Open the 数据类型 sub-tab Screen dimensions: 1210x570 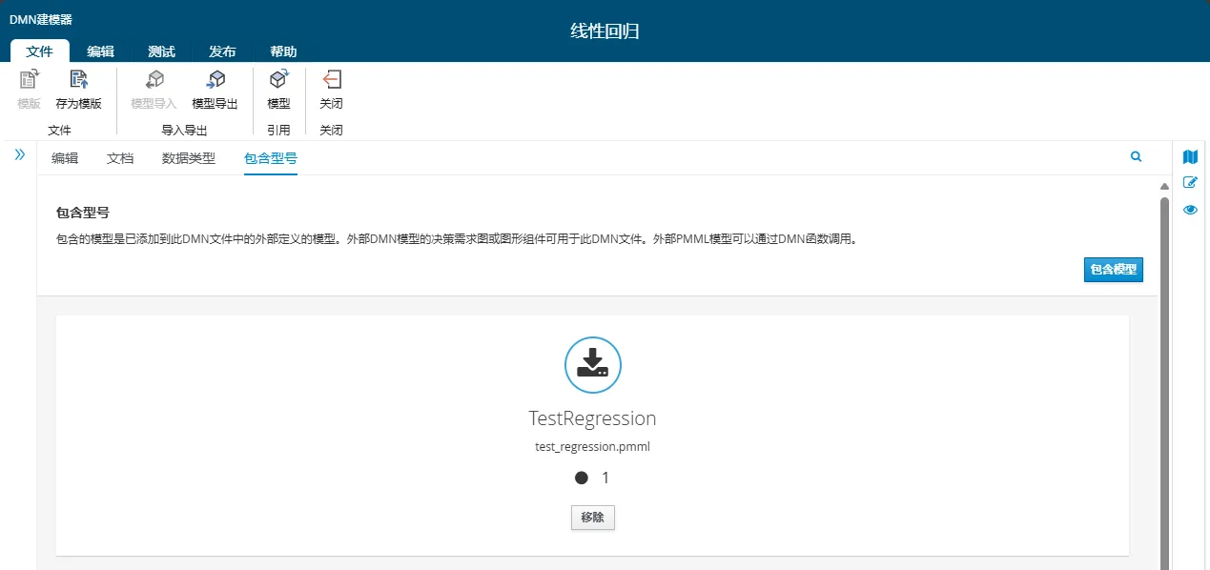click(186, 158)
